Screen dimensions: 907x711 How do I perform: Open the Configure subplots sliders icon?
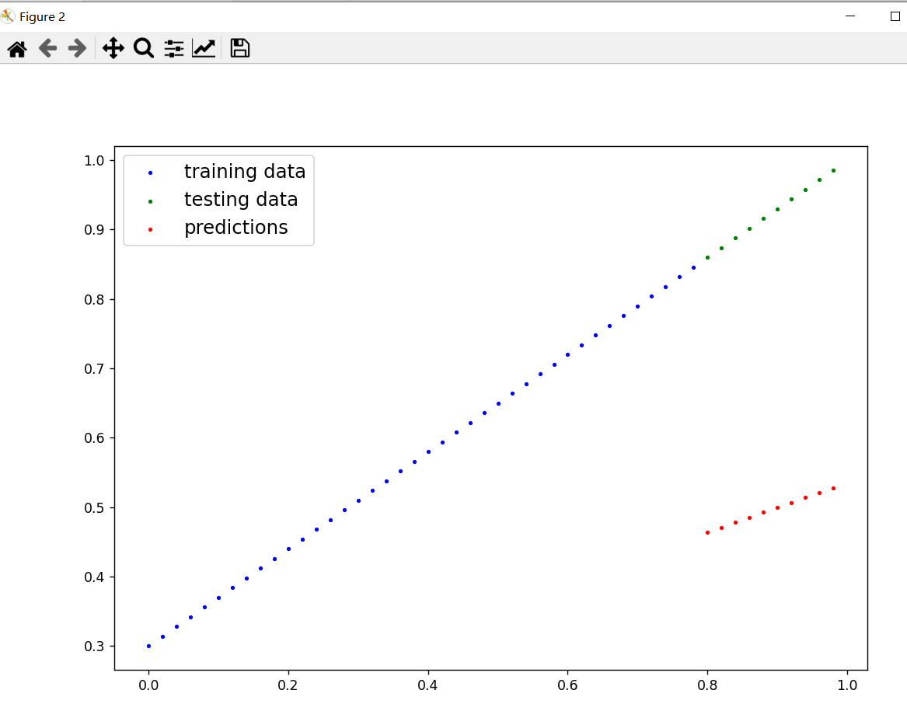tap(173, 48)
